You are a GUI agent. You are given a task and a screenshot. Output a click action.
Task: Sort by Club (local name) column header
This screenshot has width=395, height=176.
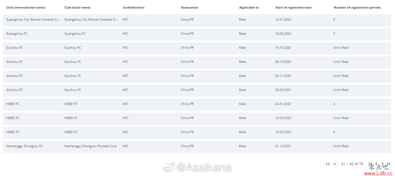pyautogui.click(x=77, y=8)
